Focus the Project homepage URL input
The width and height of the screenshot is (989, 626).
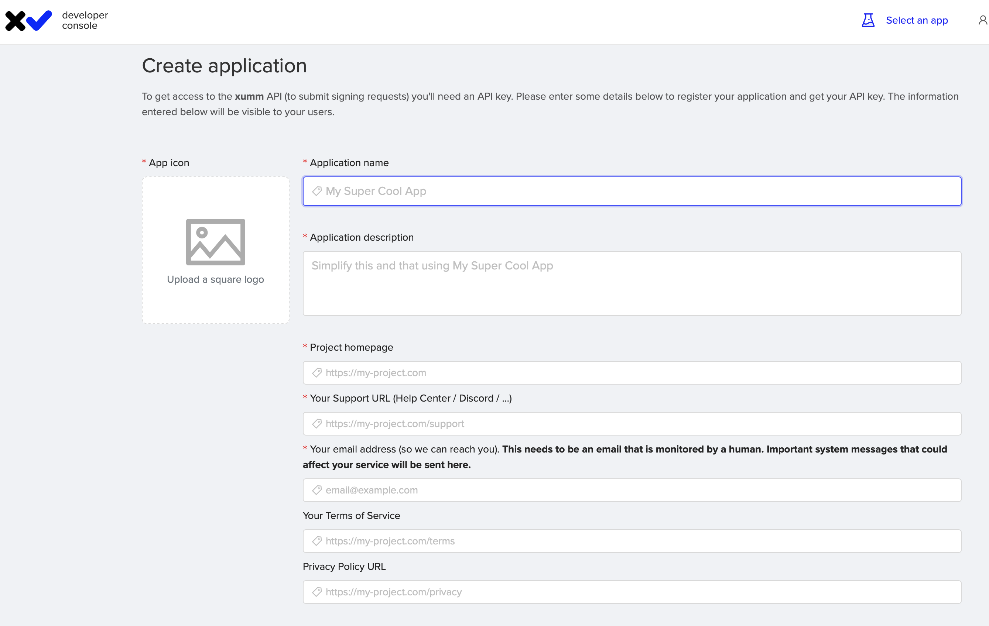632,373
